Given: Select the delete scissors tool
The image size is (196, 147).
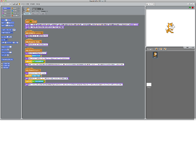Looking at the screenshot, I should click(x=149, y=4).
